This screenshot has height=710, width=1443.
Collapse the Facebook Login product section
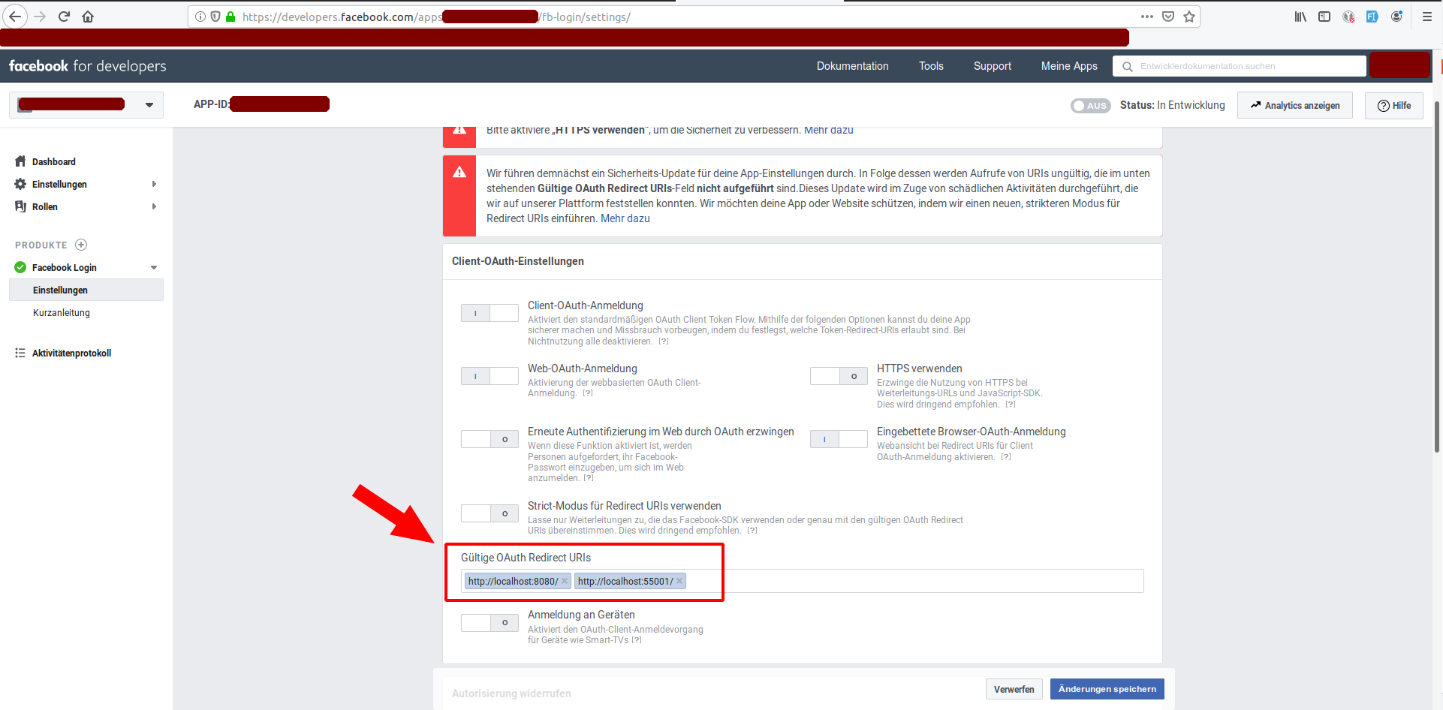[154, 267]
